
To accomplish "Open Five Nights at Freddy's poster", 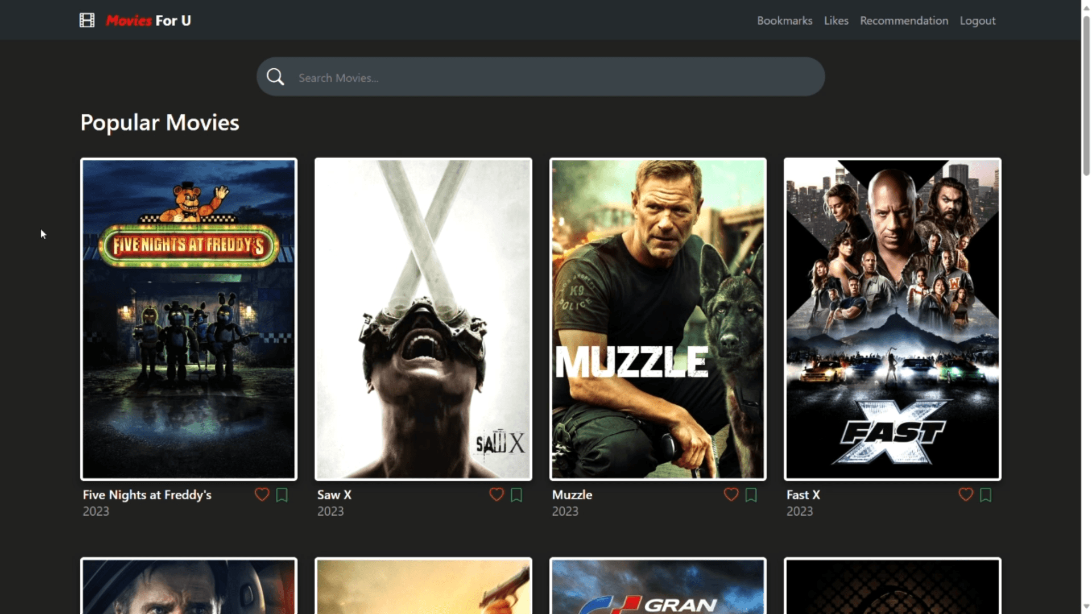I will [189, 320].
